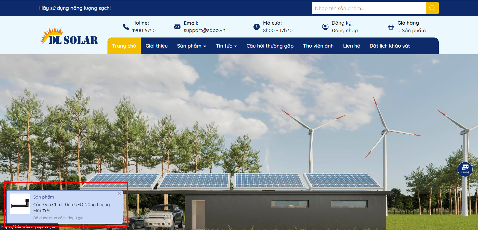Open the shopping basket icon
This screenshot has width=478, height=230.
click(391, 27)
